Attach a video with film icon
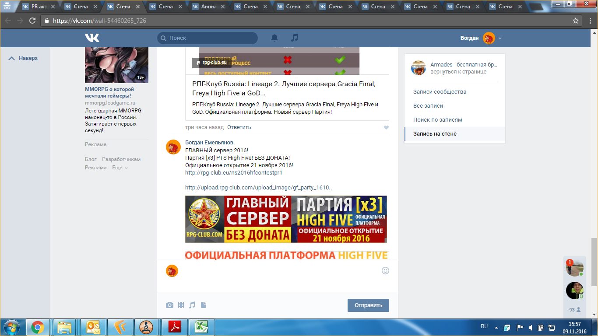598x336 pixels. point(181,305)
